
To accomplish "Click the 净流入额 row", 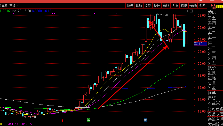I will (x=215, y=119).
